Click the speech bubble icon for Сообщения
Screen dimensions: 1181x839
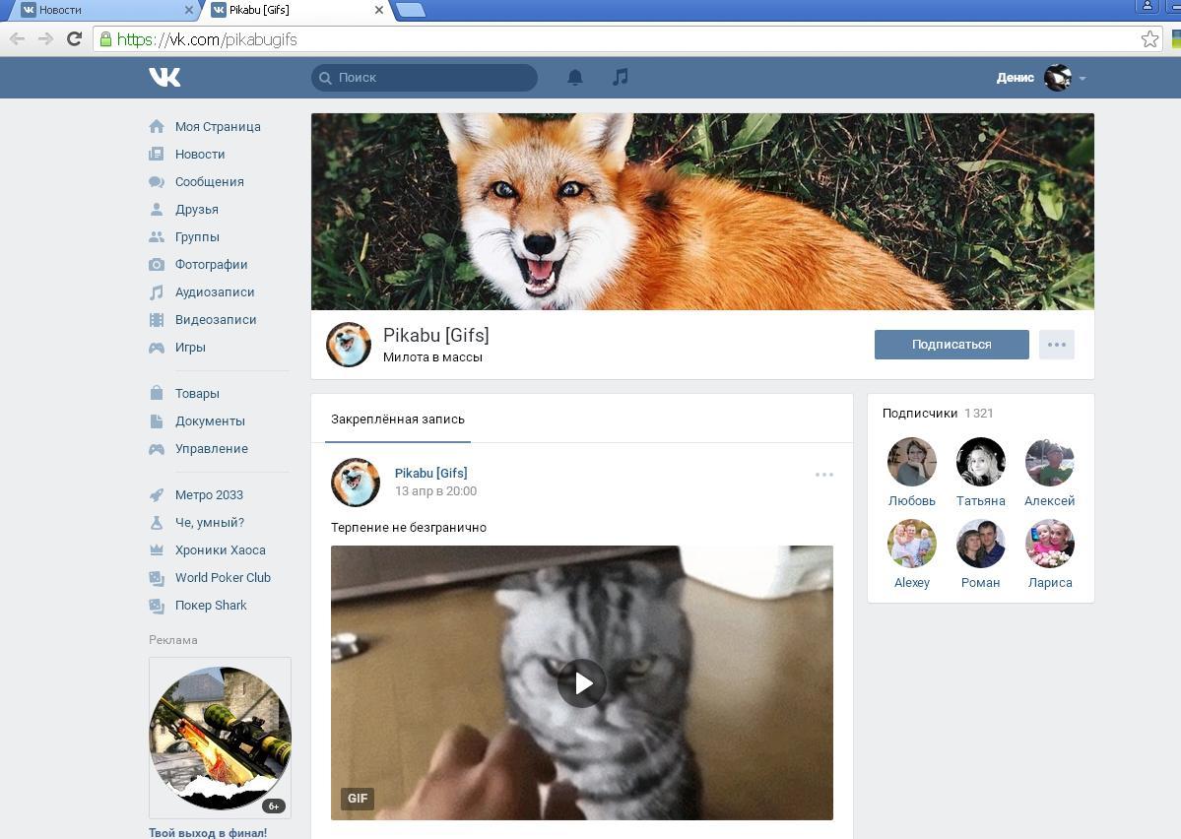coord(156,181)
